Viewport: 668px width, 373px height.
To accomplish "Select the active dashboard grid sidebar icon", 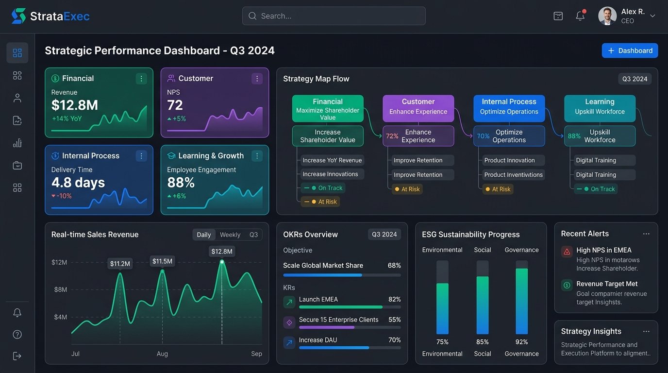I will point(17,53).
